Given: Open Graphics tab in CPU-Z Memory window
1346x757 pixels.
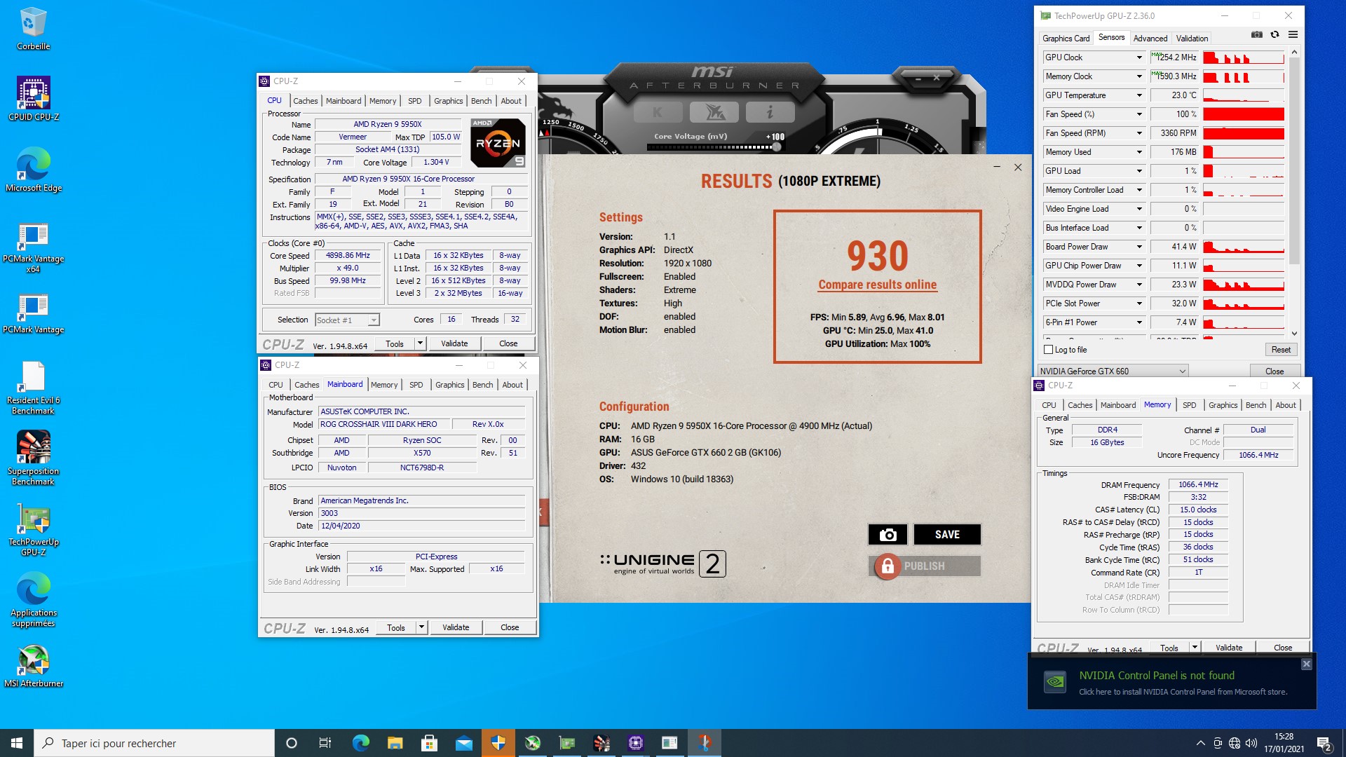Looking at the screenshot, I should (1223, 405).
